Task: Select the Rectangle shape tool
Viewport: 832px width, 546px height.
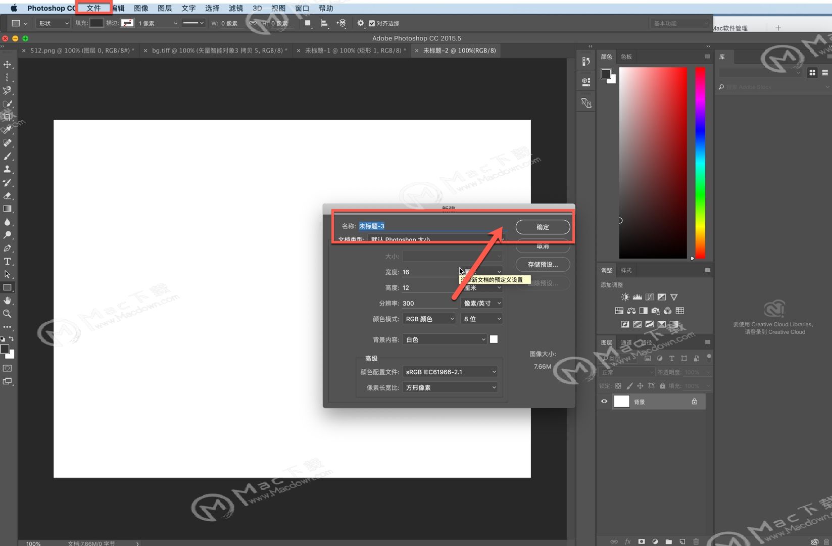Action: [x=8, y=288]
